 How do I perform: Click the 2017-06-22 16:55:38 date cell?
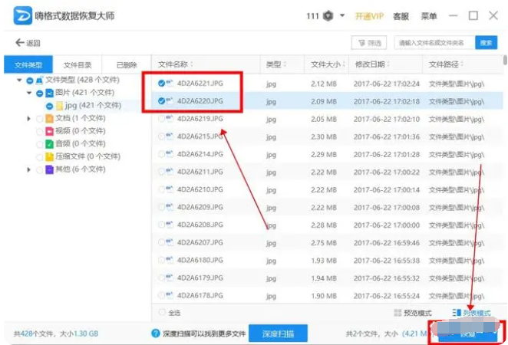point(387,261)
